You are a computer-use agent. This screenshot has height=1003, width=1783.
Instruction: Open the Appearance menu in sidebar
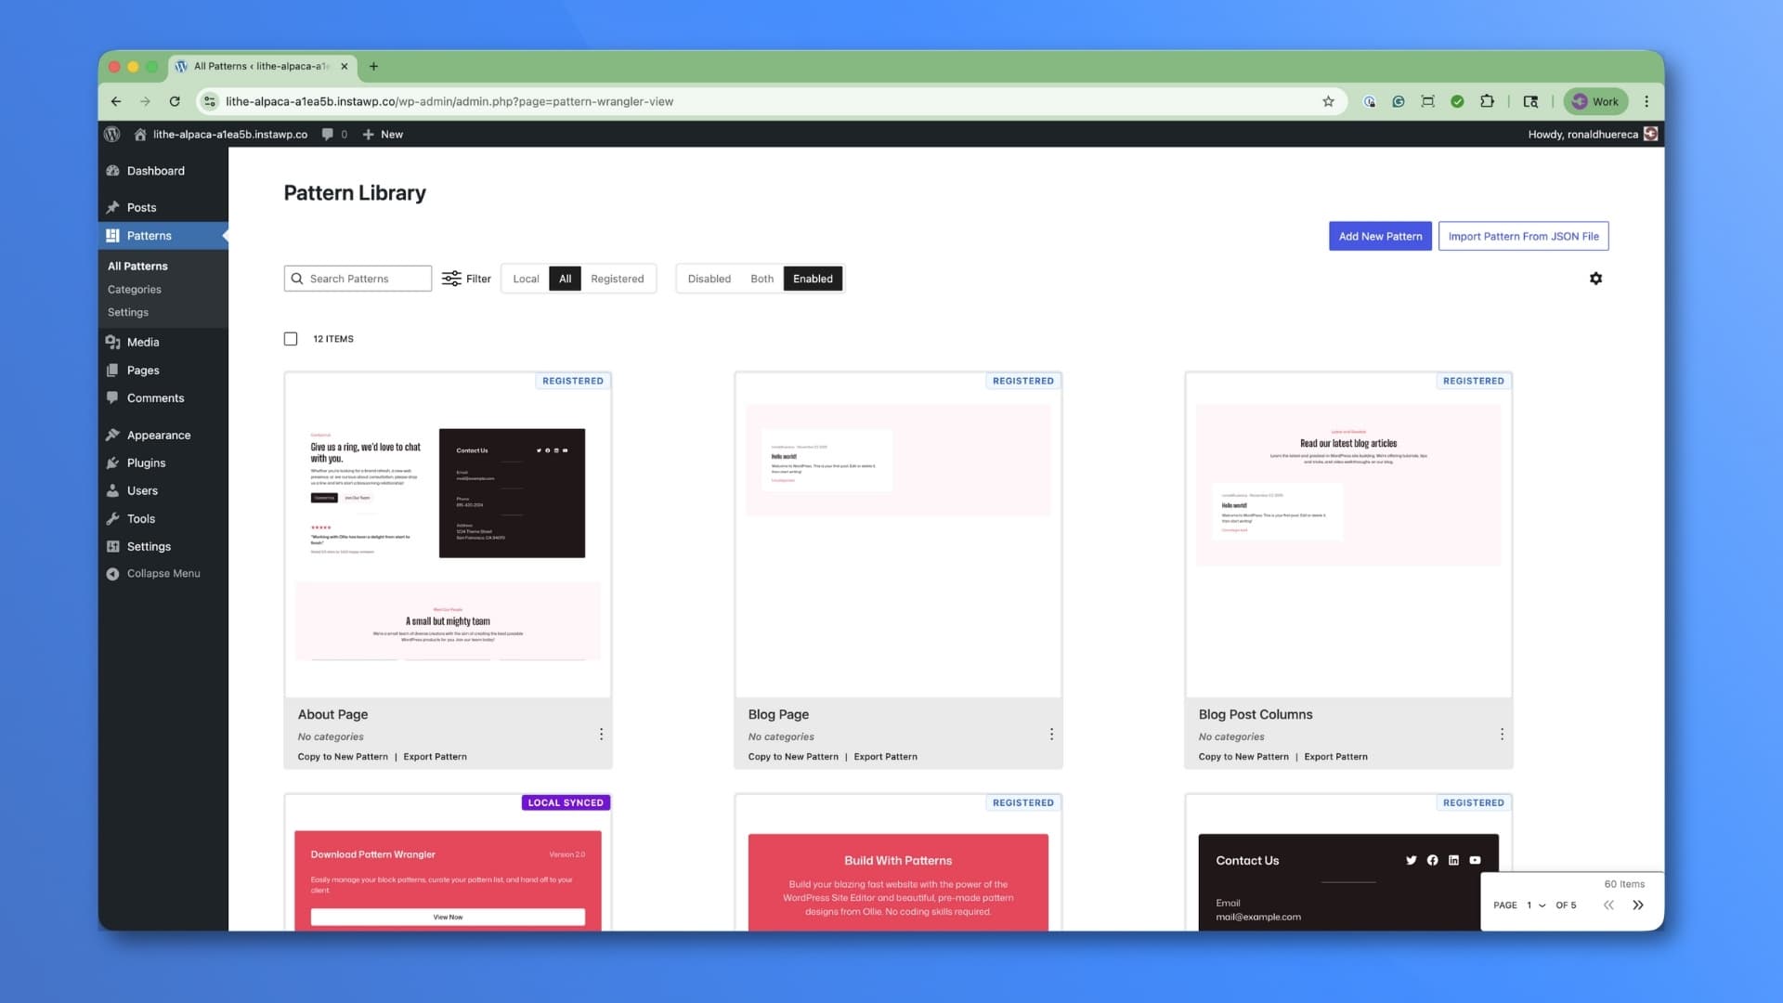tap(159, 435)
